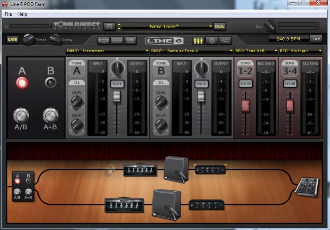The width and height of the screenshot is (330, 230).
Task: Click the Out level meter
Action: (x=298, y=26)
